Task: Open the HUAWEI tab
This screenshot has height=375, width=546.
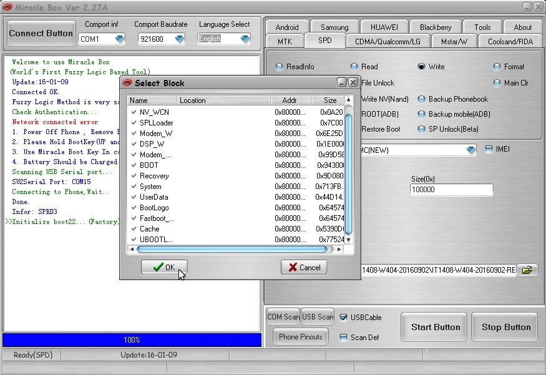Action: (x=384, y=27)
